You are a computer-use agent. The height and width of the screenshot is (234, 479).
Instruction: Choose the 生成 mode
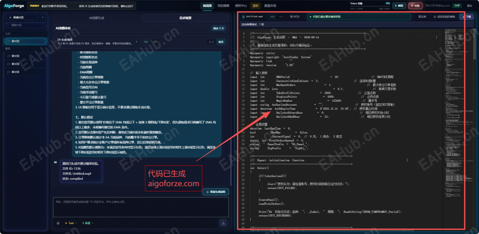[211, 42]
